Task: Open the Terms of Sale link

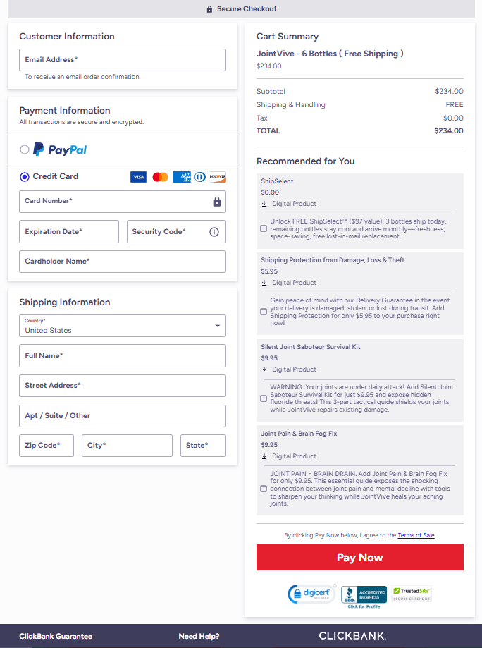Action: coord(416,534)
